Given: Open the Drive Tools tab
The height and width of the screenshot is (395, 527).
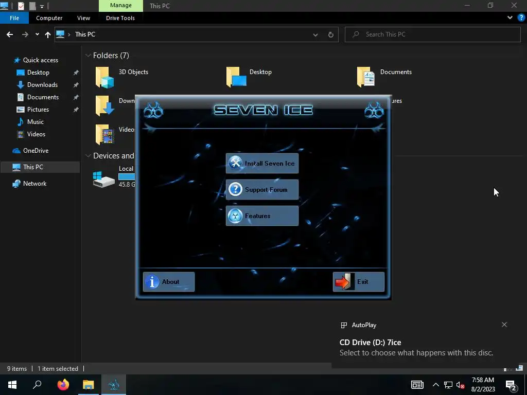Looking at the screenshot, I should pos(120,18).
